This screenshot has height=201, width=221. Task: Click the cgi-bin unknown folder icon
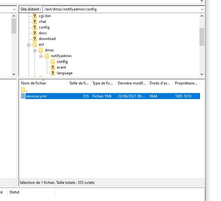pos(35,16)
